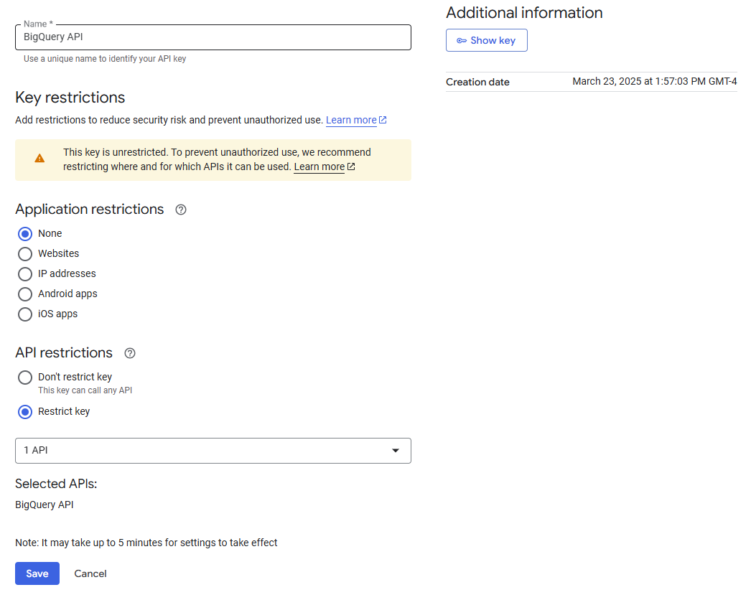Select Don't restrict key option

[25, 378]
